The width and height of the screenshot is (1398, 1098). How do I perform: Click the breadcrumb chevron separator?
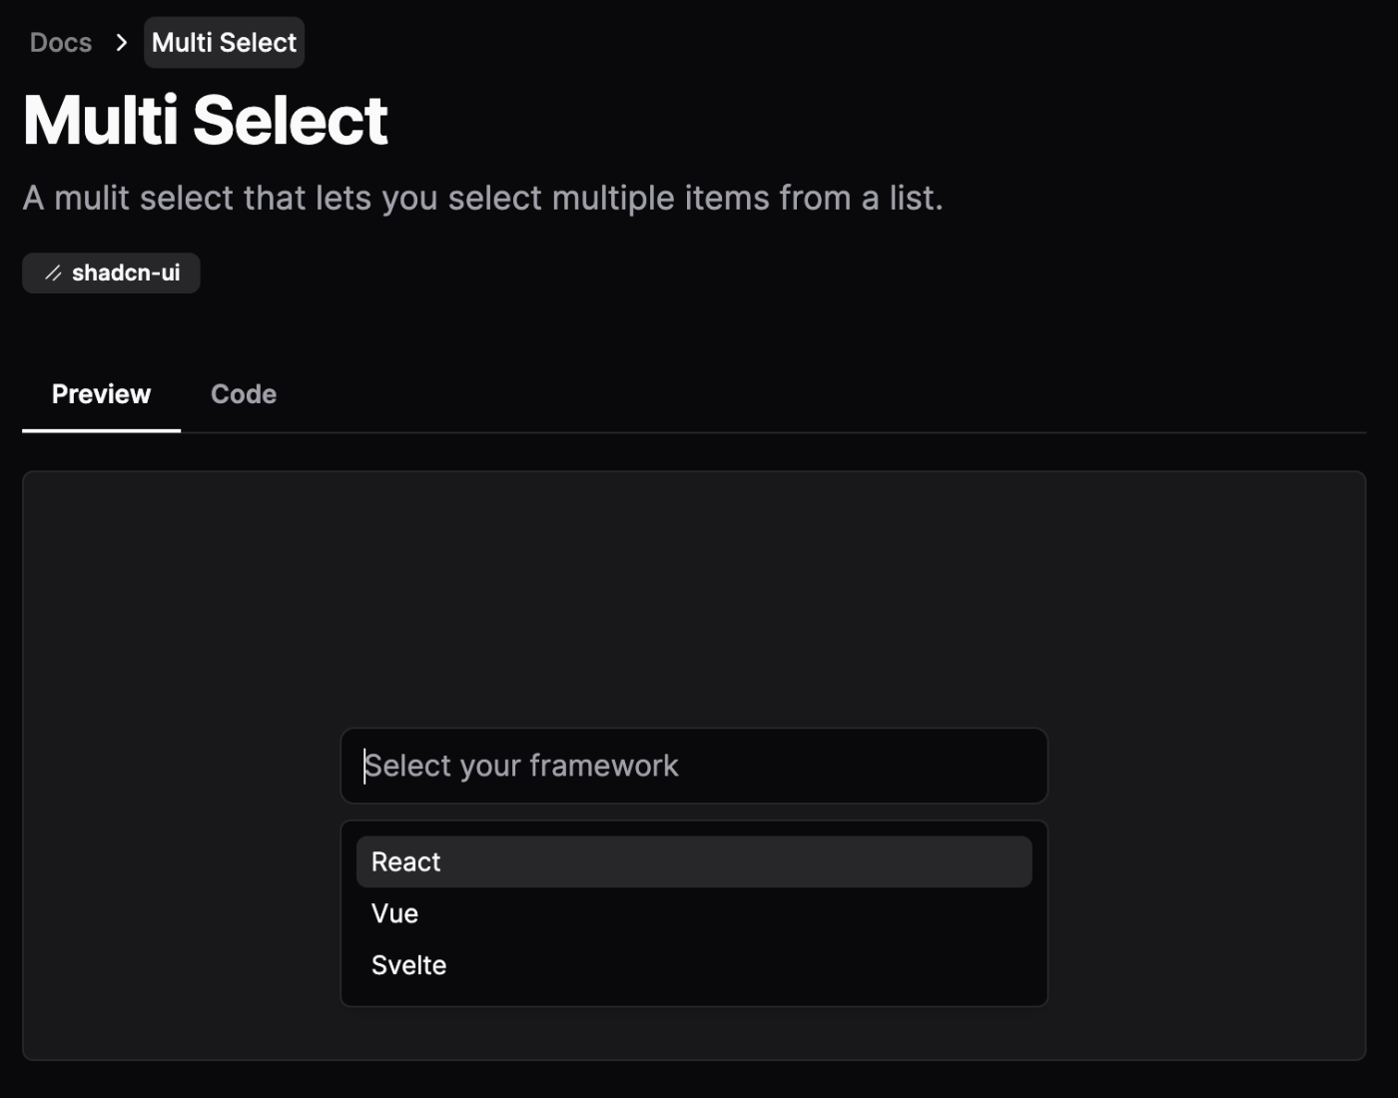(121, 43)
